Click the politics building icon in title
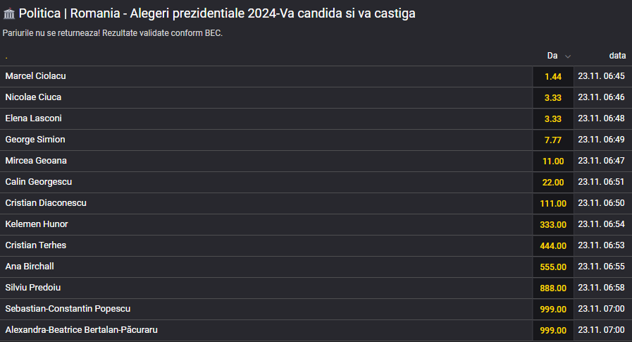 (x=9, y=13)
